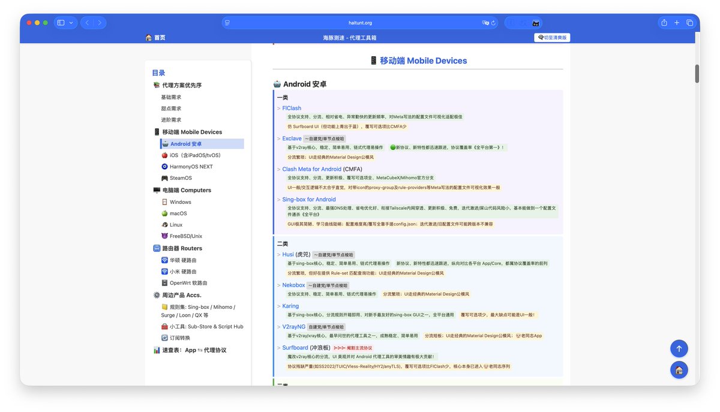Open 移动端 Mobile Devices sidebar section

pos(188,132)
